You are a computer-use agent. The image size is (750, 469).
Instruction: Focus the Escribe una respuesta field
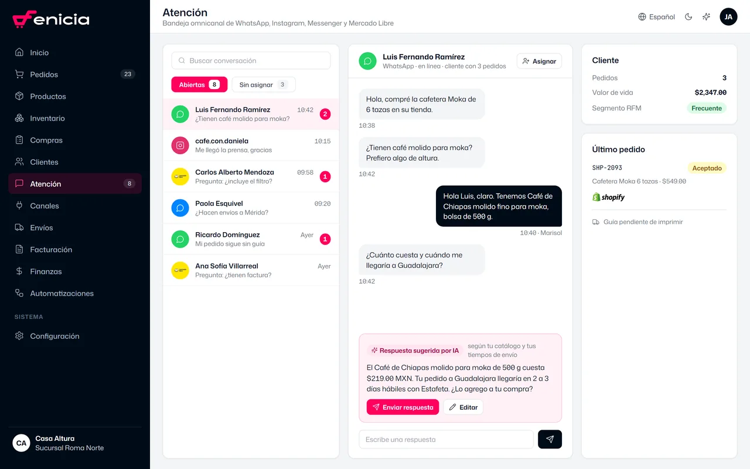click(446, 440)
